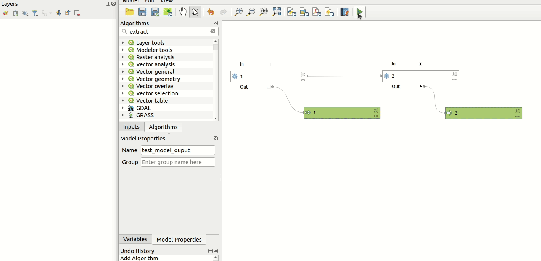Expand the Raster analysis group arrow
Viewport: 541px width, 261px height.
(x=123, y=57)
